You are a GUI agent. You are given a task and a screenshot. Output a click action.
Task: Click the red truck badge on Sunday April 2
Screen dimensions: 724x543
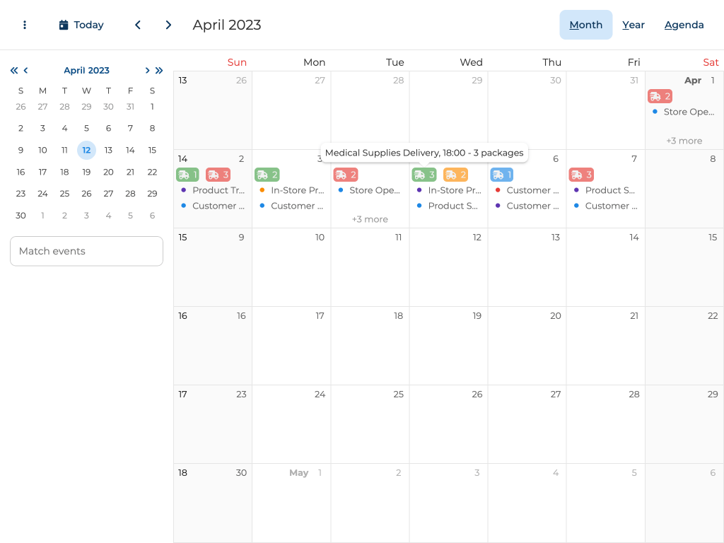click(218, 175)
